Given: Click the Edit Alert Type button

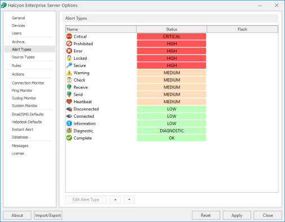Looking at the screenshot, I should pyautogui.click(x=86, y=199).
